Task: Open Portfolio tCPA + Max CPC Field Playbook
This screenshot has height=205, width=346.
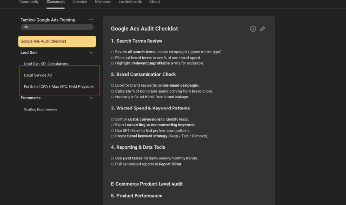Action: [59, 87]
